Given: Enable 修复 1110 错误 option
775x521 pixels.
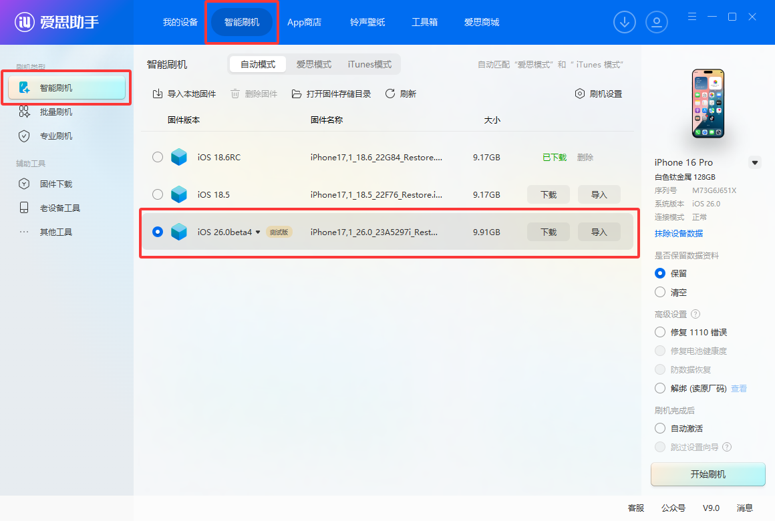Looking at the screenshot, I should pyautogui.click(x=660, y=332).
